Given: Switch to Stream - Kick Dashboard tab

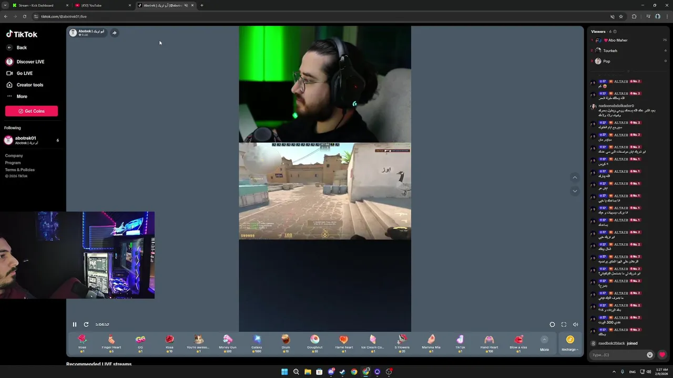Looking at the screenshot, I should (40, 5).
